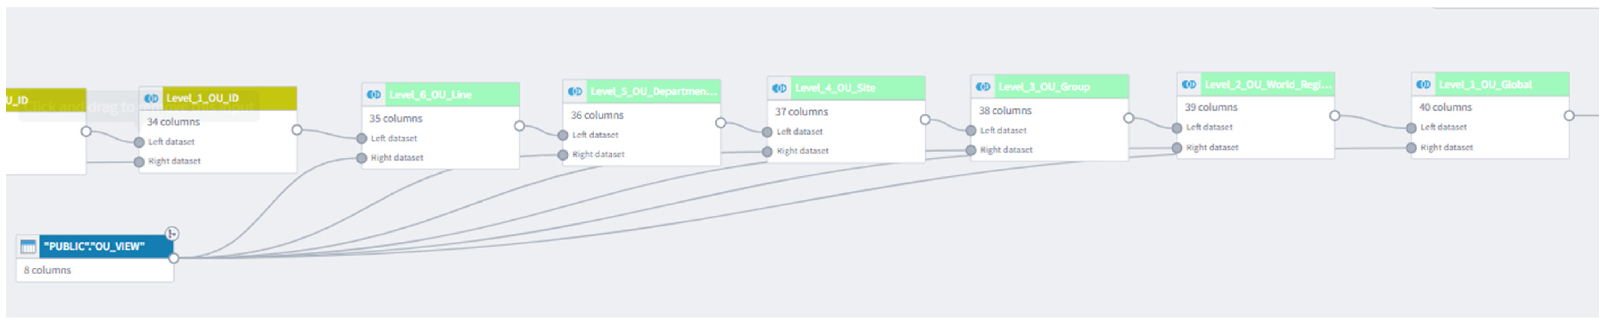Click the branch icon above OU_VIEW node
This screenshot has width=1604, height=324.
point(172,234)
